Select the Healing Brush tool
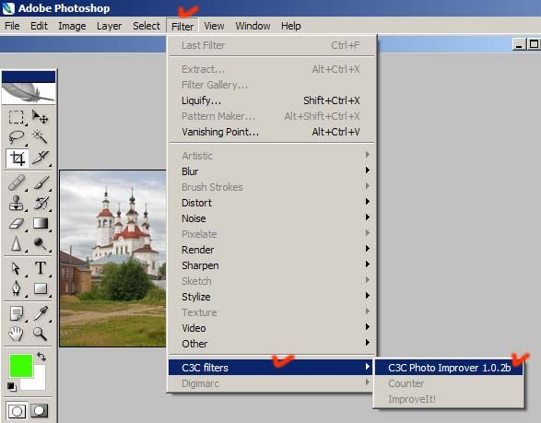Image resolution: width=541 pixels, height=423 pixels. tap(17, 182)
